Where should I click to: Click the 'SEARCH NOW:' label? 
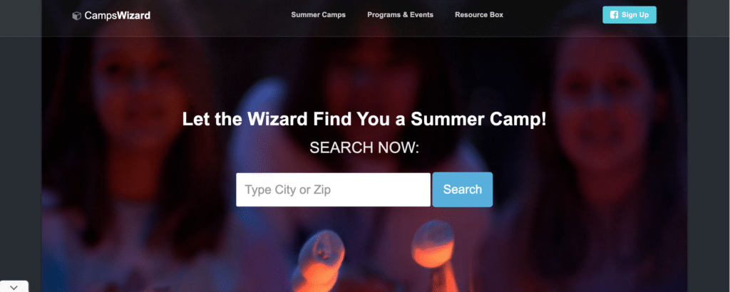[x=364, y=148]
